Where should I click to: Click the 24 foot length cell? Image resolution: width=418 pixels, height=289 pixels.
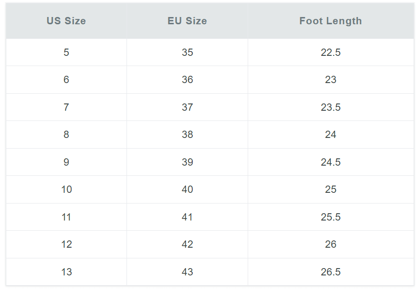(x=330, y=135)
